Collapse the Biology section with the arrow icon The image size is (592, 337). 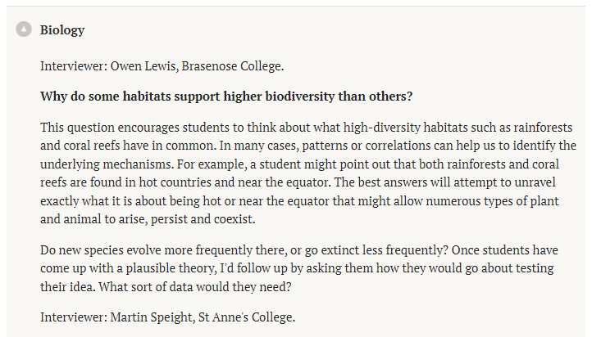point(24,29)
